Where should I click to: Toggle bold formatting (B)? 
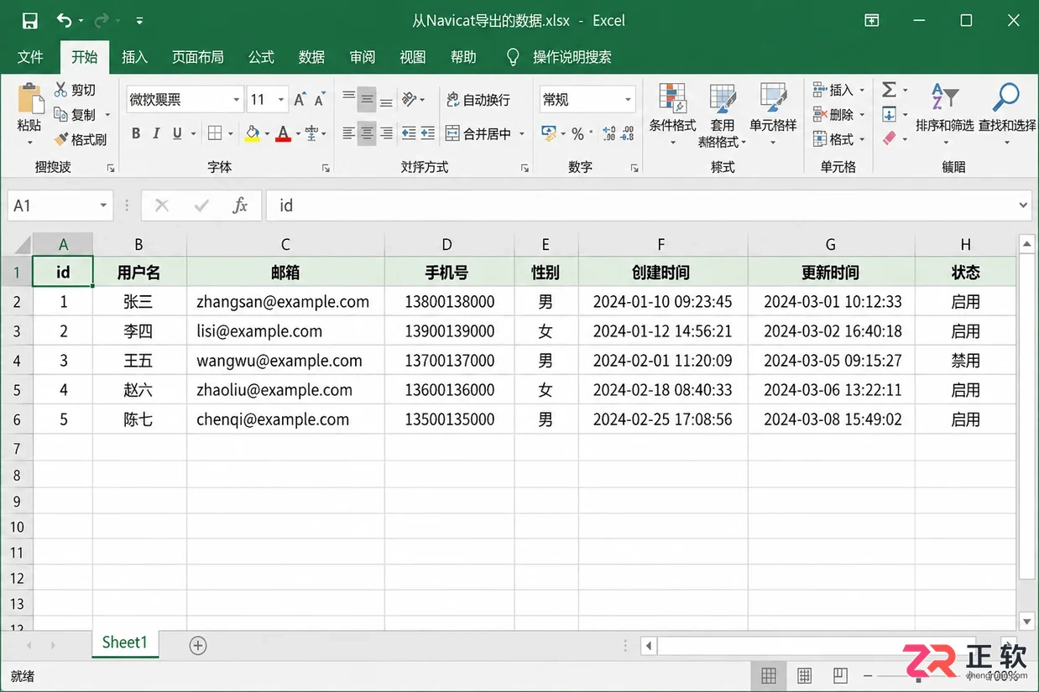coord(136,133)
